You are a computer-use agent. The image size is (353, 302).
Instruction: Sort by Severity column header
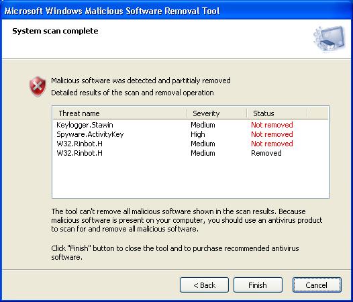[x=217, y=113]
